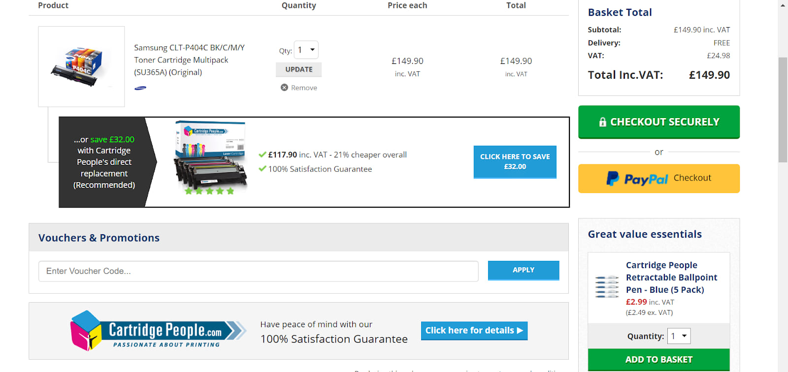
Task: Open the ballpoint pen Quantity dropdown
Action: (x=679, y=336)
